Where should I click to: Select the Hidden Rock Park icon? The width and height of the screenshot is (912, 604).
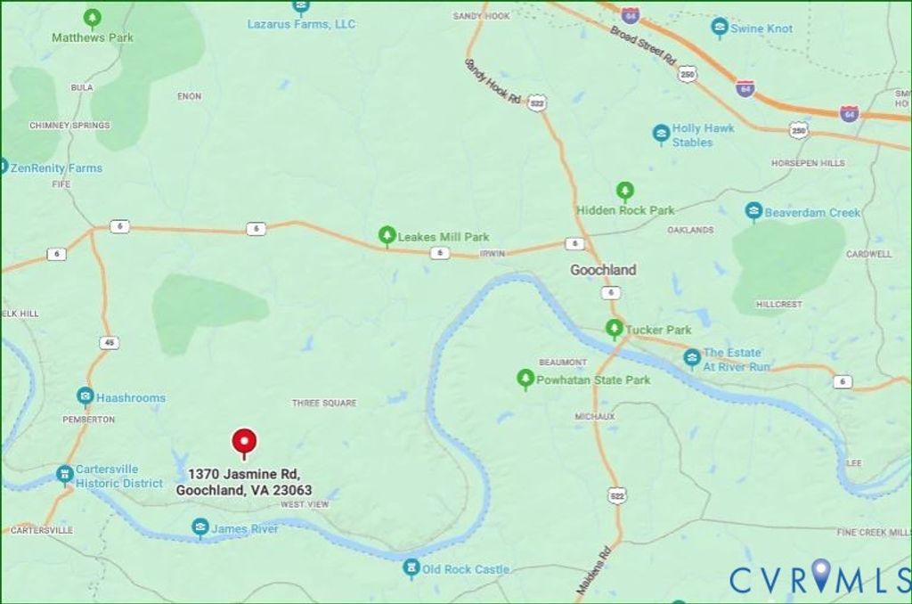click(x=624, y=192)
